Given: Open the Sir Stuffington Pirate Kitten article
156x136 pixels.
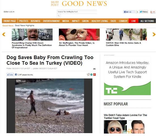Looking at the screenshot, I should 77,44.
